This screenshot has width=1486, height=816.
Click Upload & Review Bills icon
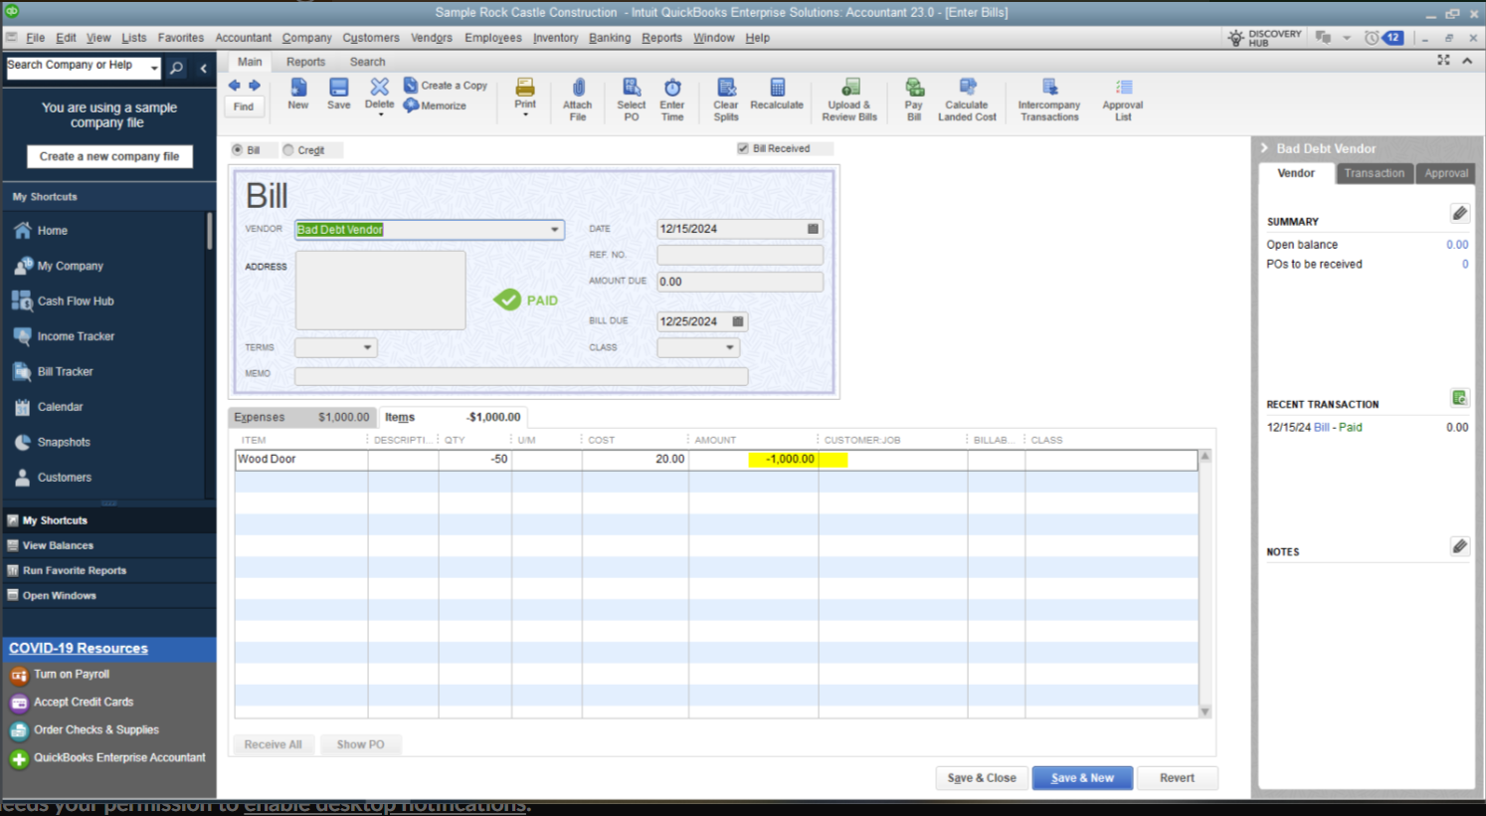850,88
